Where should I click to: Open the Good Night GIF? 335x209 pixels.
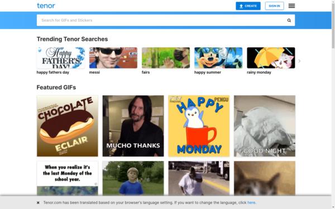pos(265,126)
